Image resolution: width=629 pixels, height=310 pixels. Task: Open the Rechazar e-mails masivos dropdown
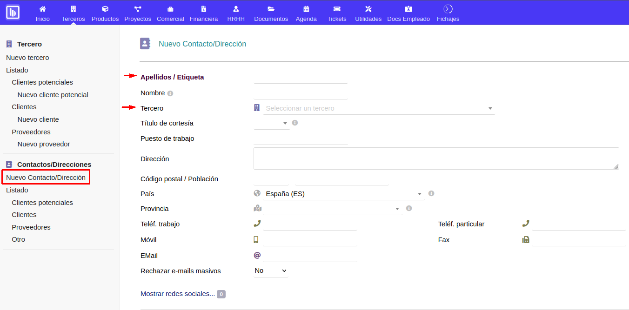271,270
